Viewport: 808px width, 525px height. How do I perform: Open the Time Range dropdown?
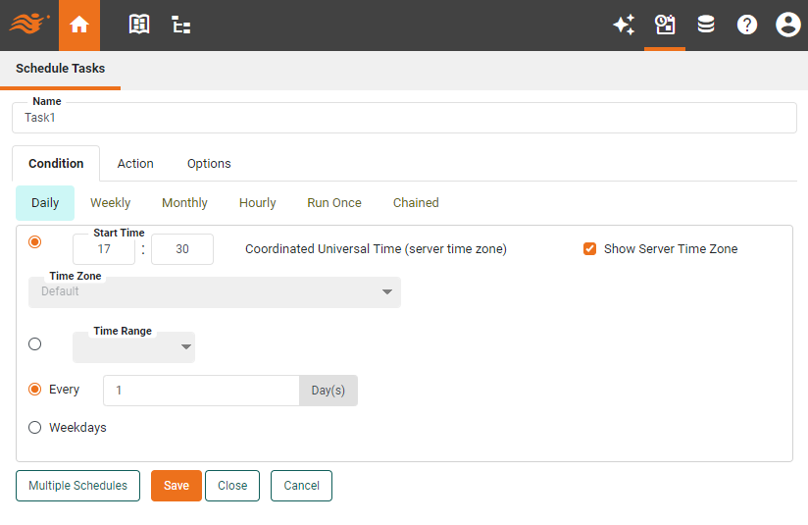(x=134, y=347)
